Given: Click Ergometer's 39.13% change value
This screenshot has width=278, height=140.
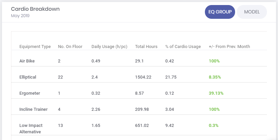Looking at the screenshot, I should (x=216, y=93).
